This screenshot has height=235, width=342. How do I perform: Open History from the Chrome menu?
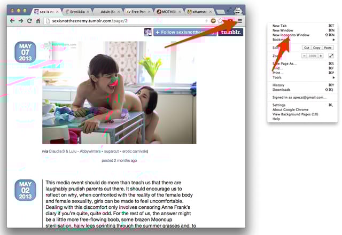tap(278, 85)
